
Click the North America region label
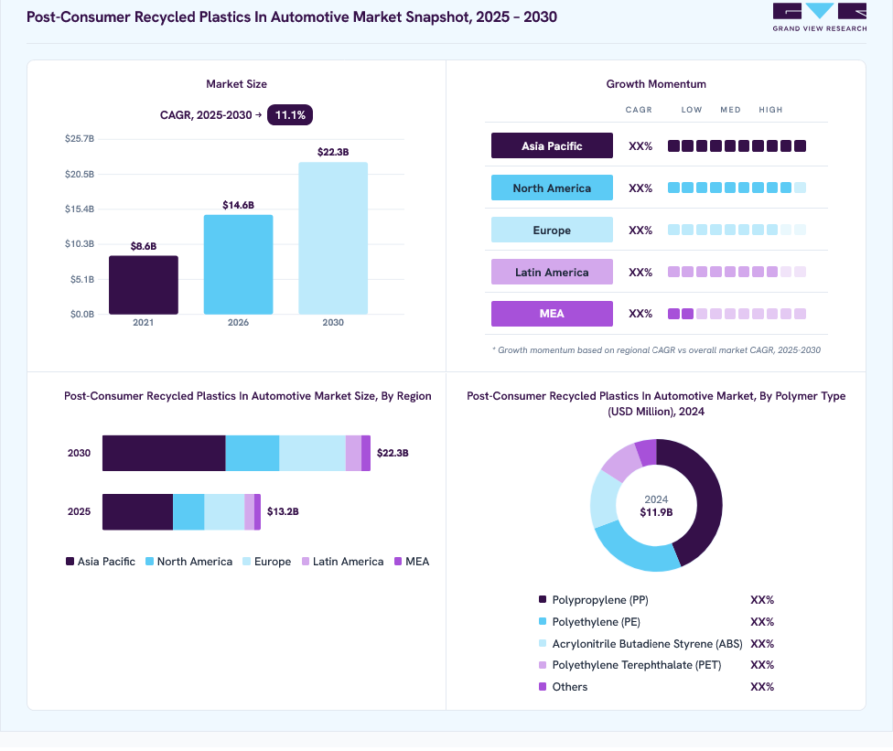pyautogui.click(x=552, y=188)
